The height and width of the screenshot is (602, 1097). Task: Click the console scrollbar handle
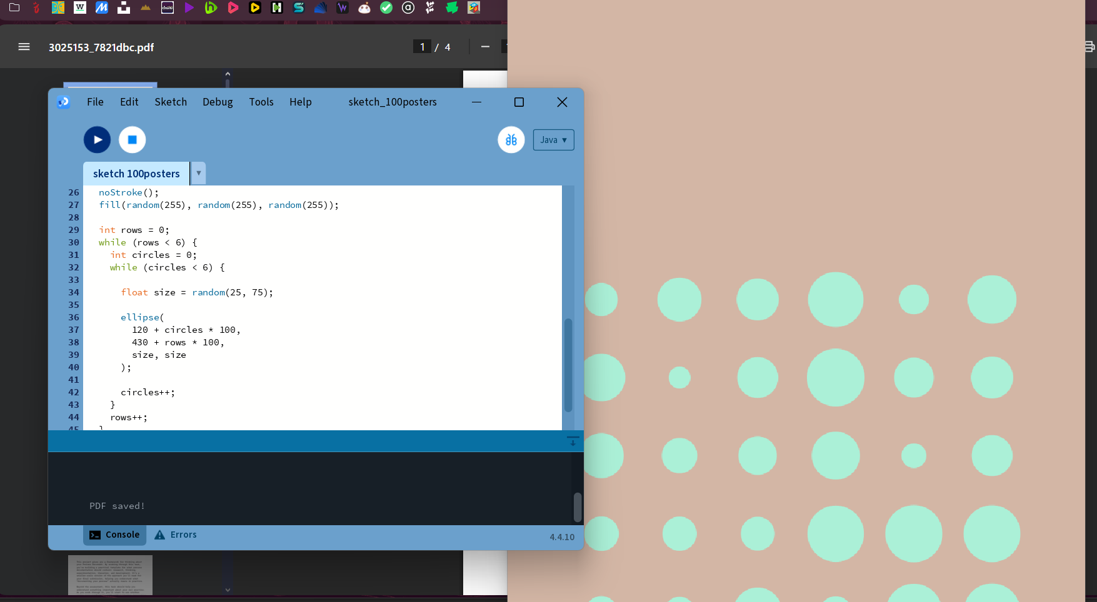pos(578,506)
